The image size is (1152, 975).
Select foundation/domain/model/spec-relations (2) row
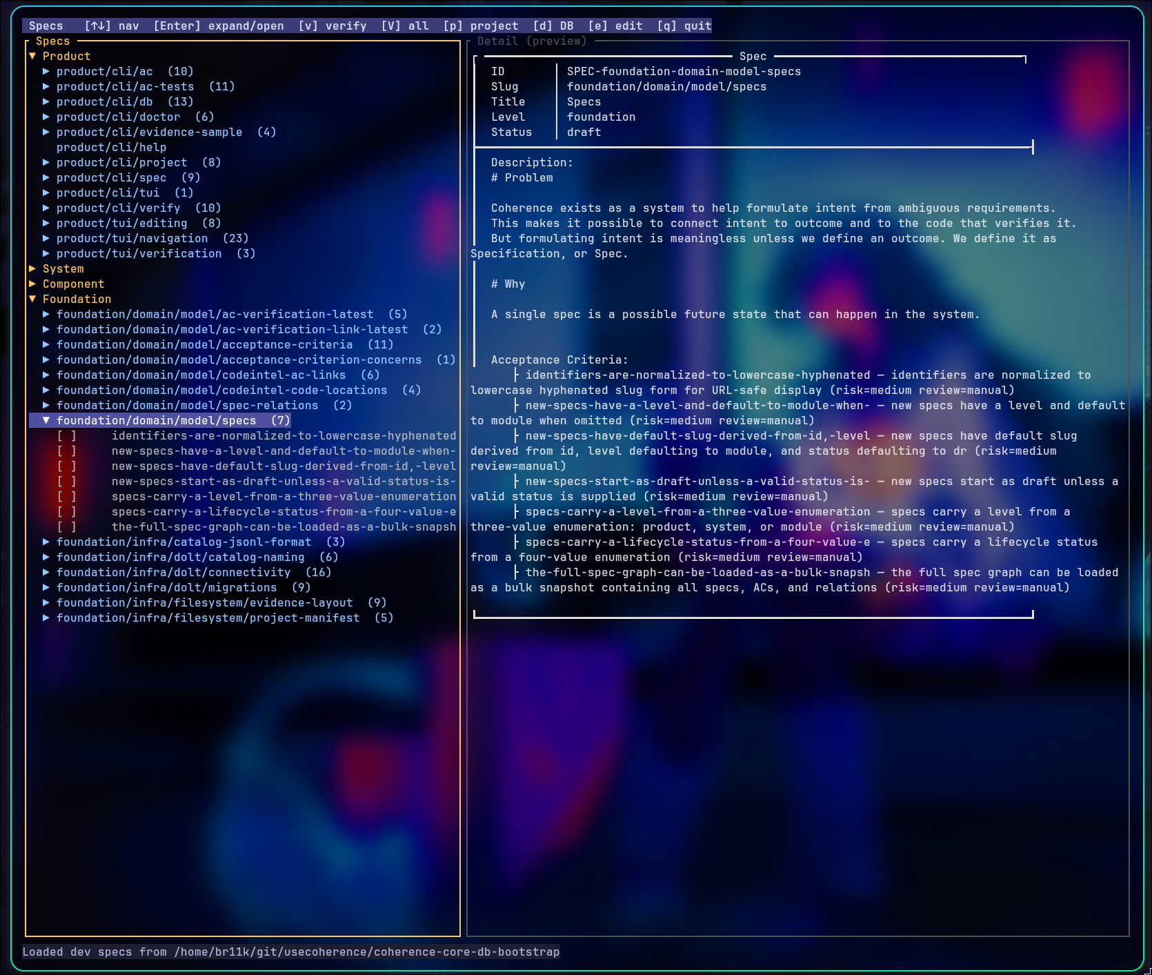[197, 405]
